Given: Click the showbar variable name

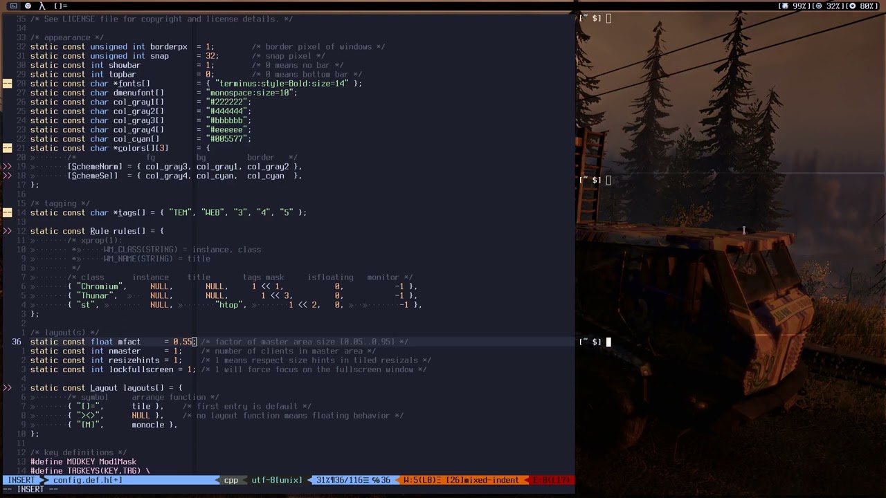Looking at the screenshot, I should coord(125,65).
